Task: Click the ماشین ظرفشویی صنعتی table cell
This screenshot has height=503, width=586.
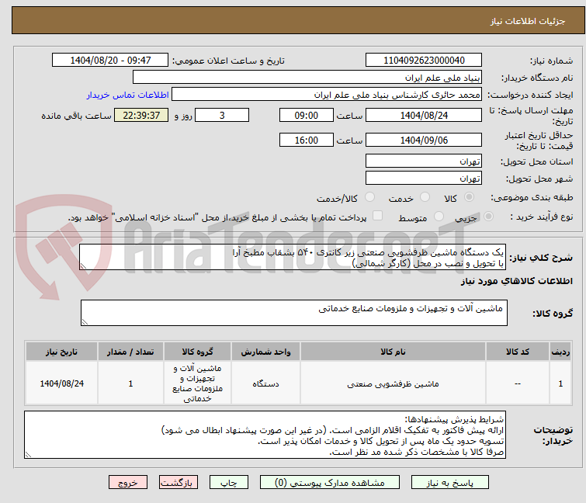Action: [393, 383]
